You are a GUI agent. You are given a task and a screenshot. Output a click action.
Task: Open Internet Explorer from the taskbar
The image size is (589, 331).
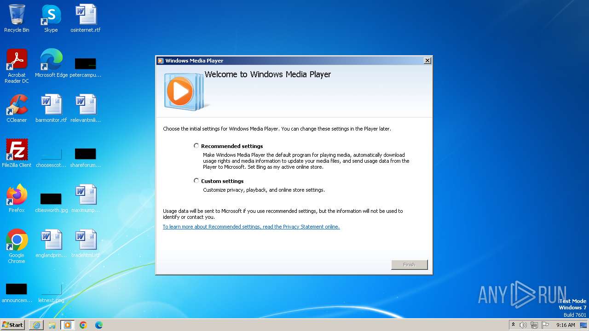(36, 325)
